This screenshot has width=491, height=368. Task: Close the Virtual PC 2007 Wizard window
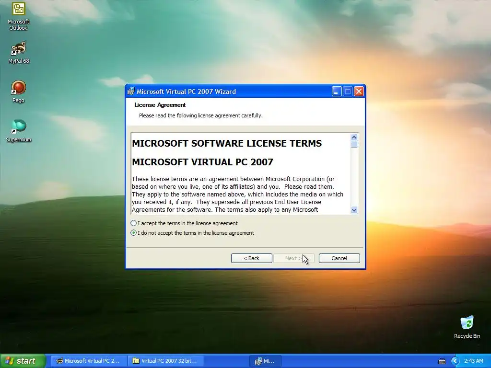tap(359, 92)
